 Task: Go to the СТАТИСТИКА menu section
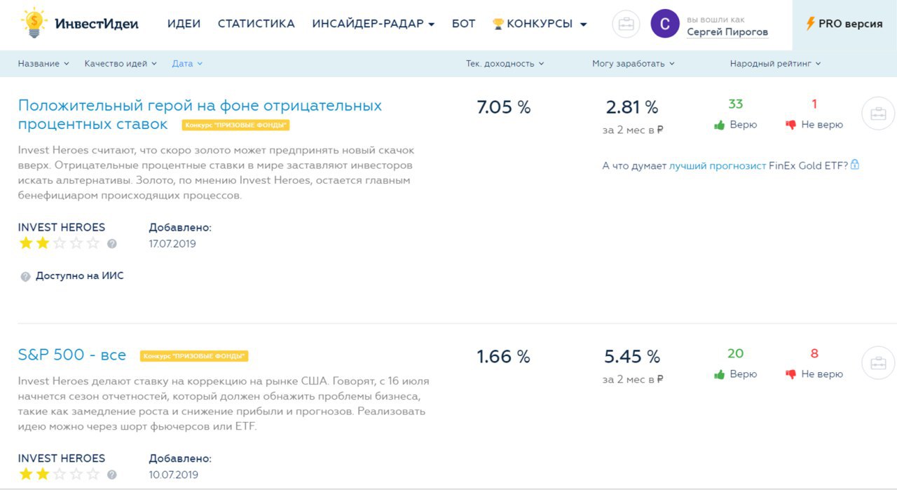[256, 24]
